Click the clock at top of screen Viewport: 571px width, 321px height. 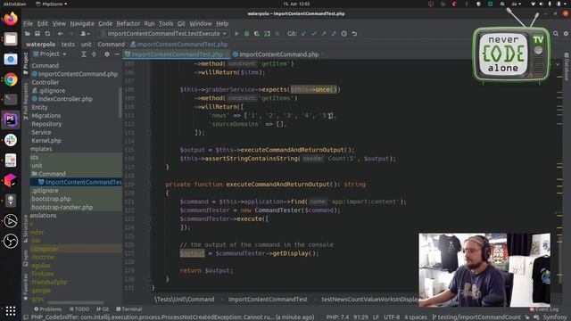click(x=296, y=4)
